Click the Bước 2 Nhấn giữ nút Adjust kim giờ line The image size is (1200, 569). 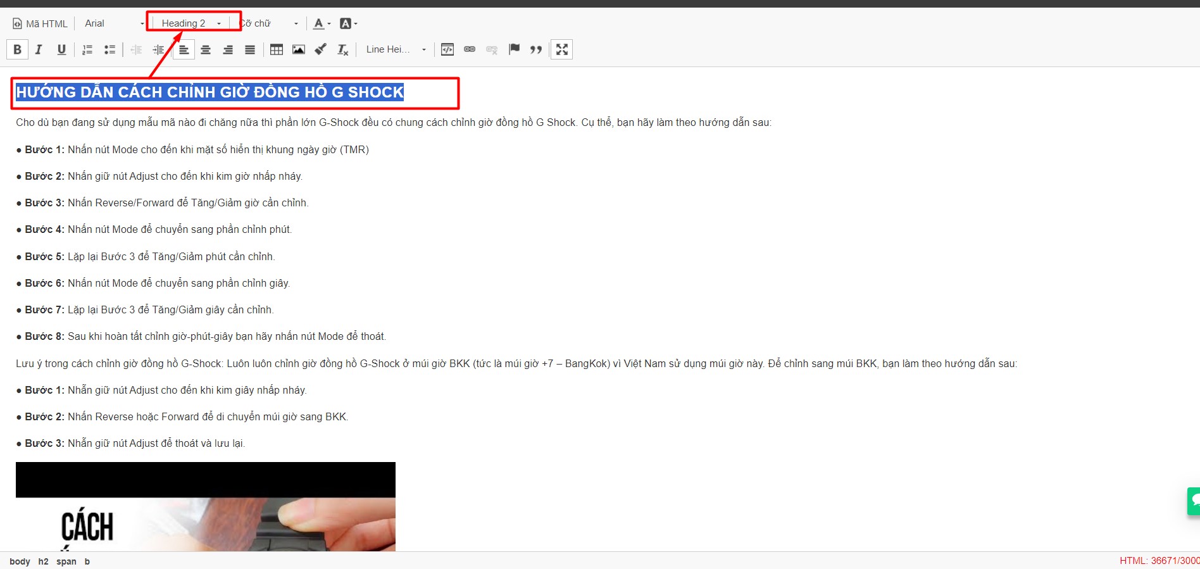pyautogui.click(x=159, y=176)
